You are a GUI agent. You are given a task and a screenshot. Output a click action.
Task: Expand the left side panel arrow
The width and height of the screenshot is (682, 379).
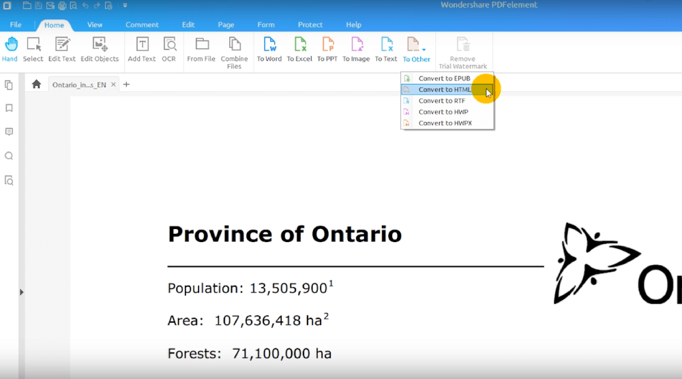[x=21, y=292]
